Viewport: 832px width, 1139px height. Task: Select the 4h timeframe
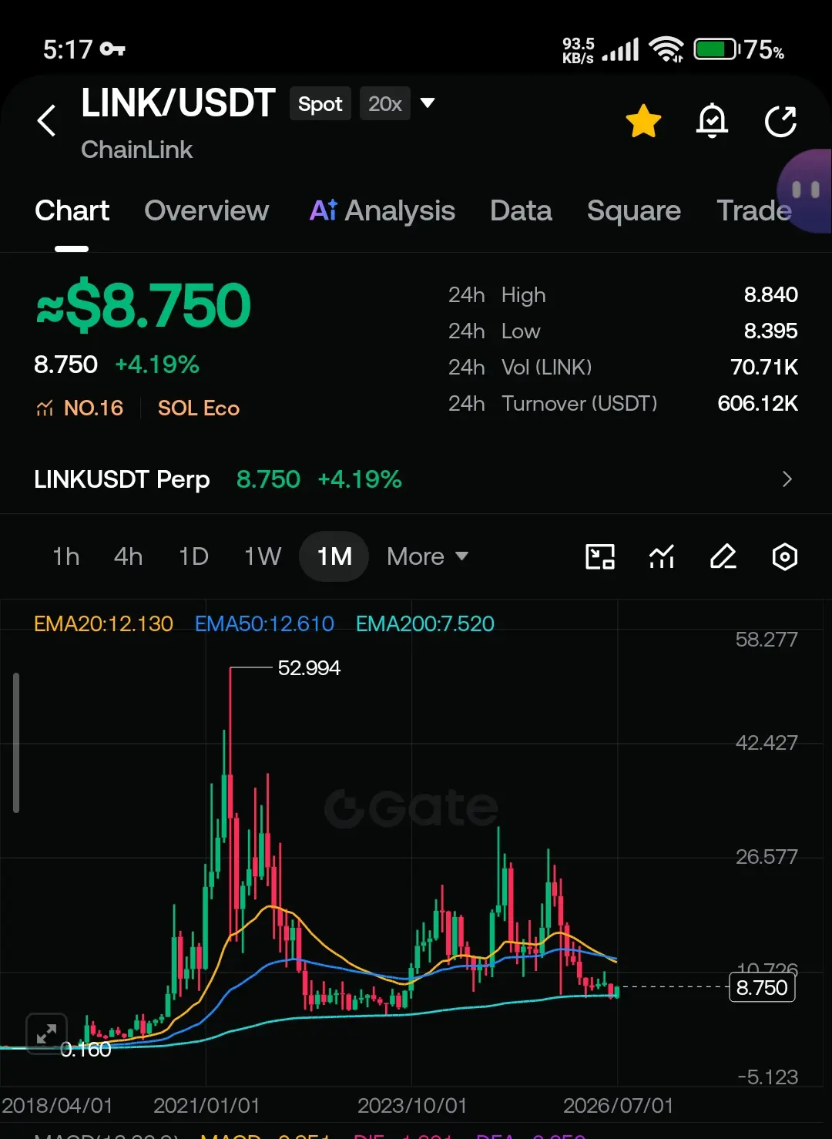[128, 556]
